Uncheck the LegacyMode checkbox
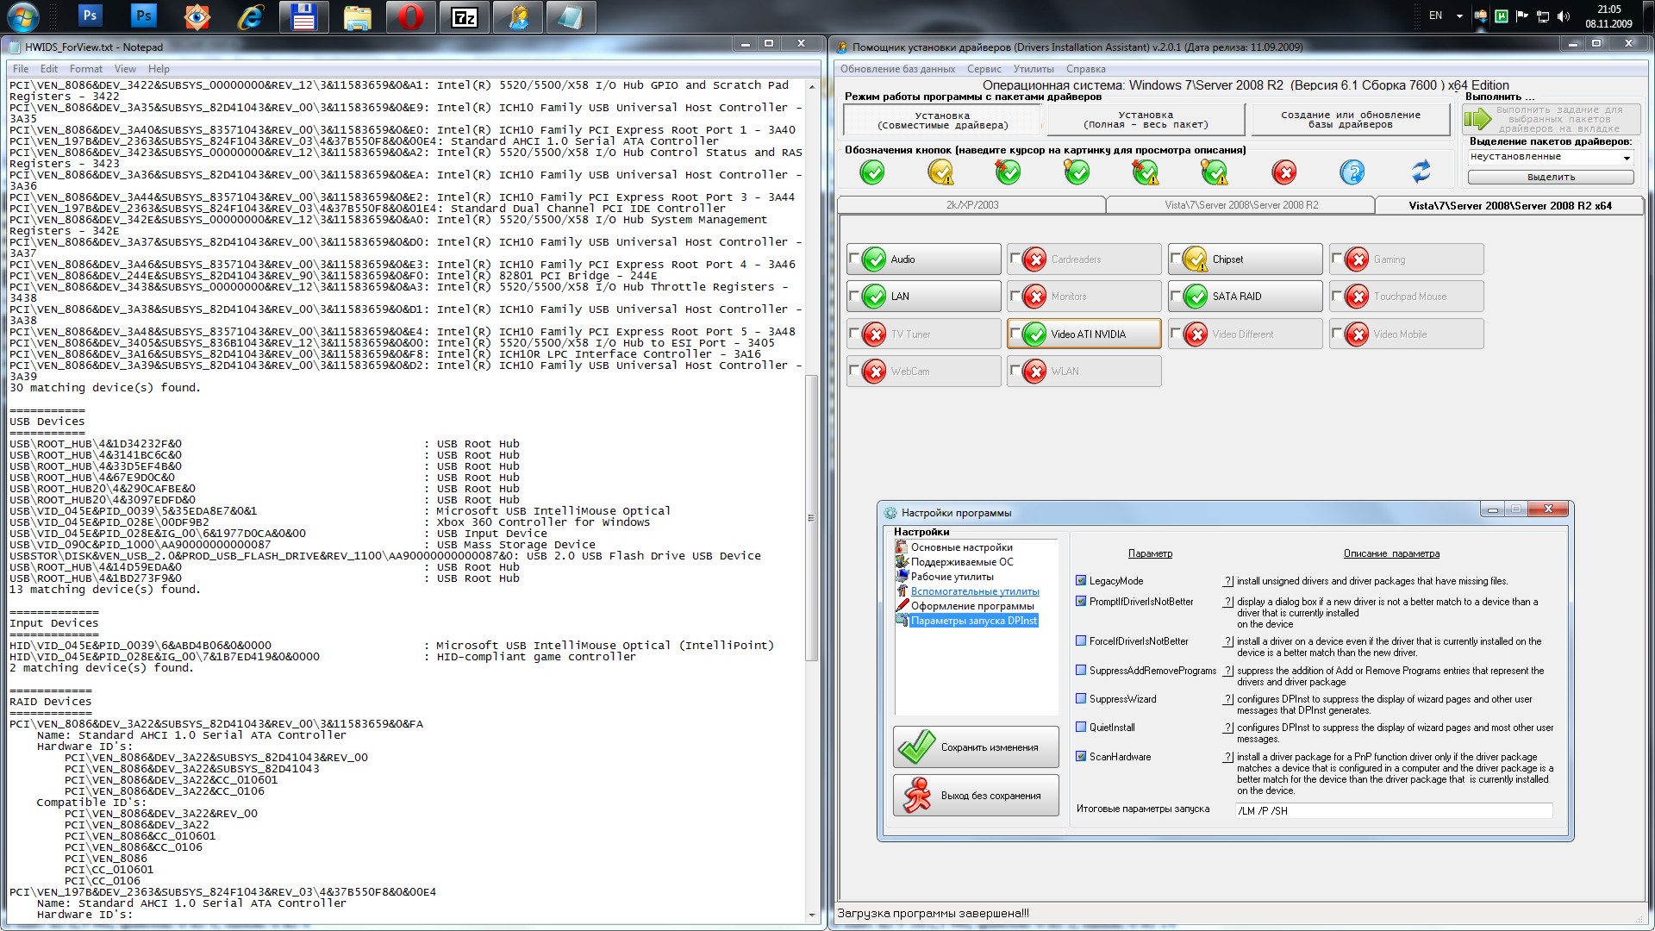This screenshot has width=1655, height=931. (1081, 581)
